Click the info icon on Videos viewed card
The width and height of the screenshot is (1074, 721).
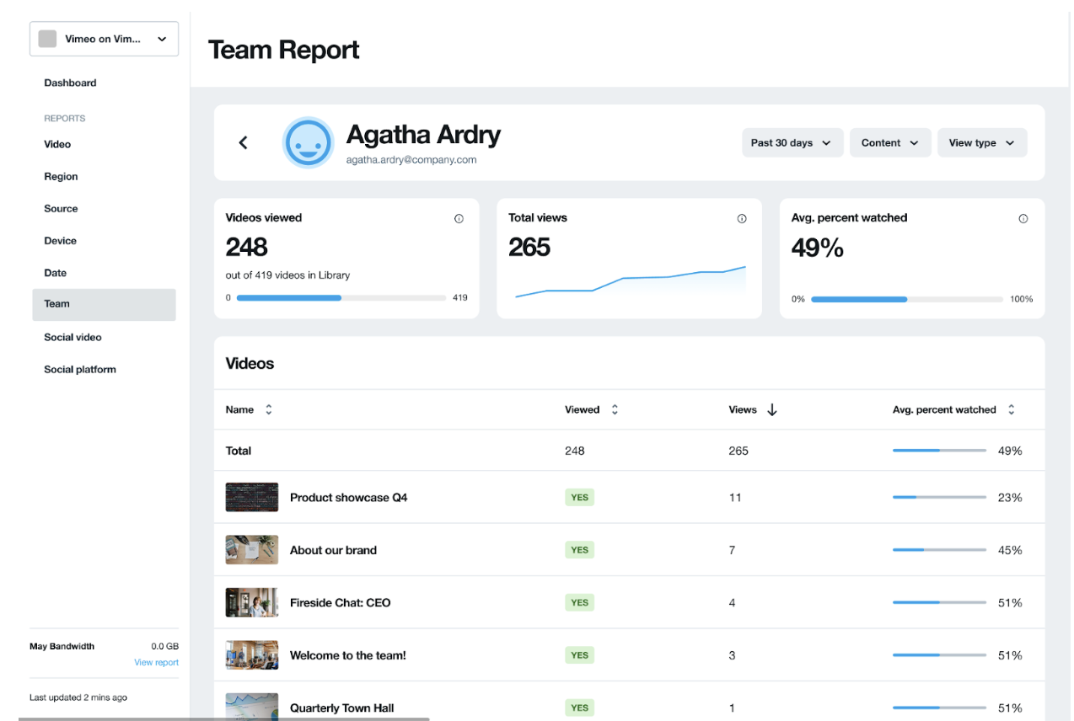(x=459, y=218)
